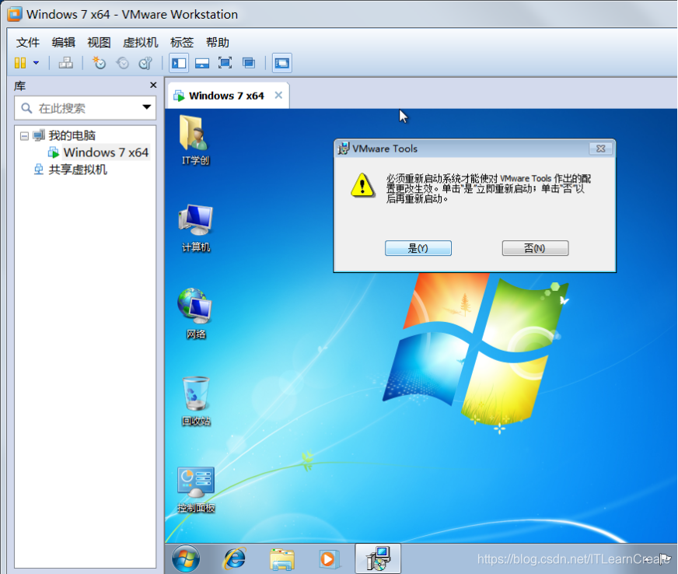Select the IT学创 desktop folder icon
Screen dimensions: 678x574
coord(195,141)
